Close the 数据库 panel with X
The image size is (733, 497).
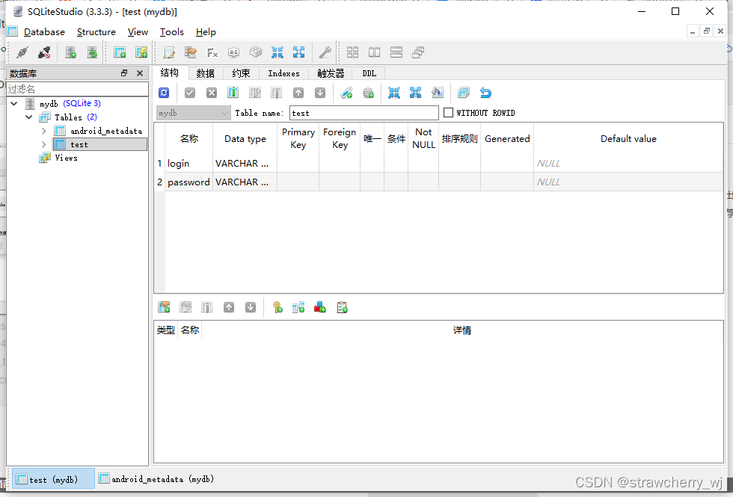[x=140, y=73]
